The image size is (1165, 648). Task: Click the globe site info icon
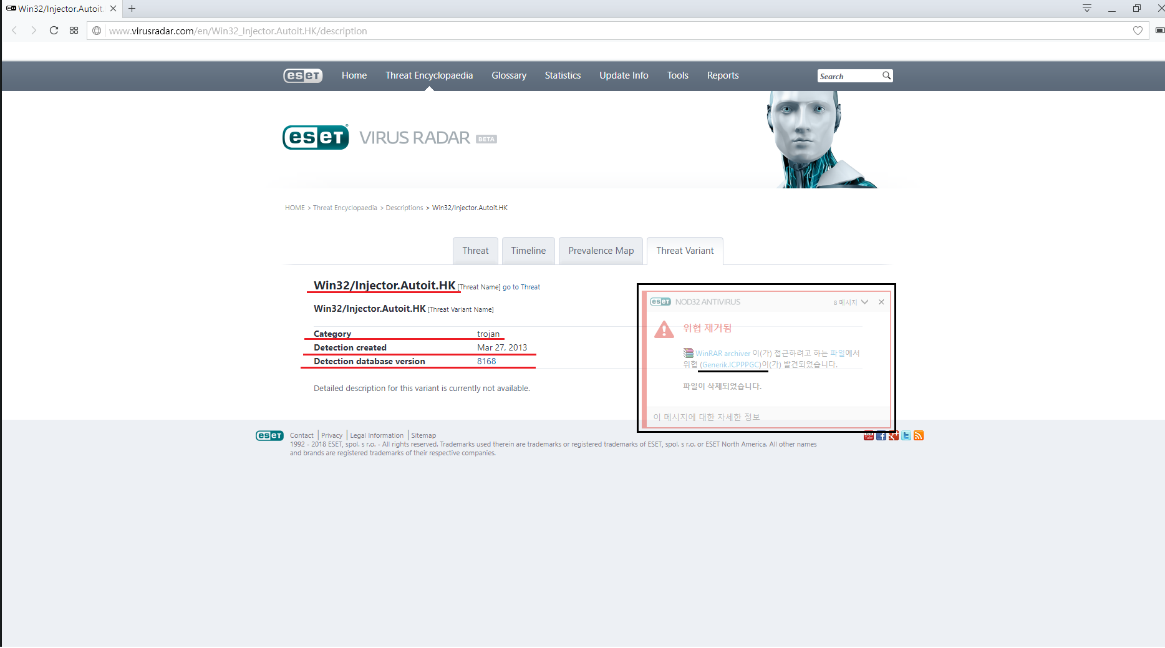point(97,31)
